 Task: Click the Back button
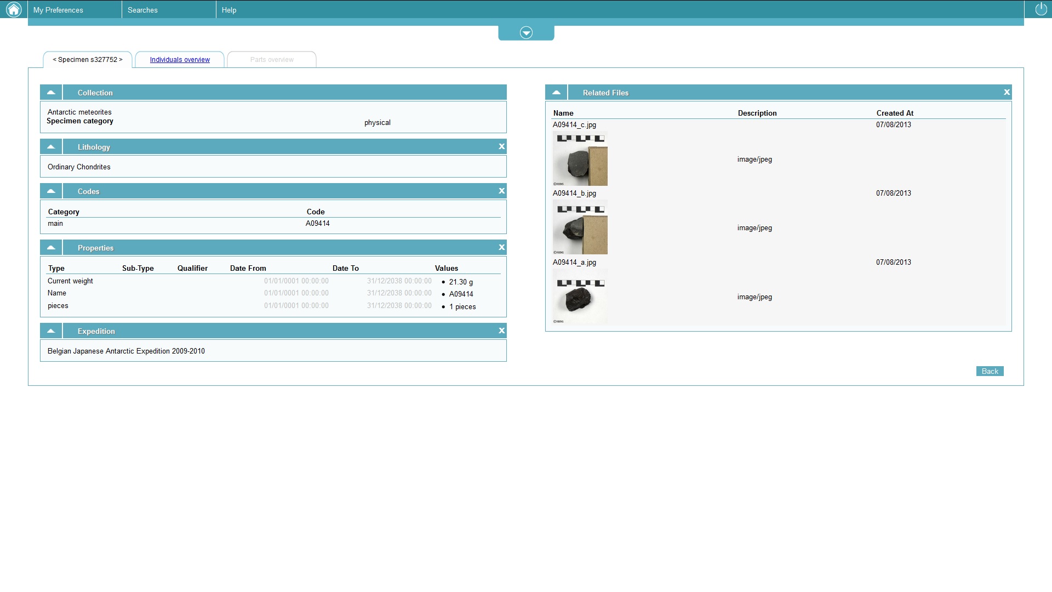tap(990, 371)
